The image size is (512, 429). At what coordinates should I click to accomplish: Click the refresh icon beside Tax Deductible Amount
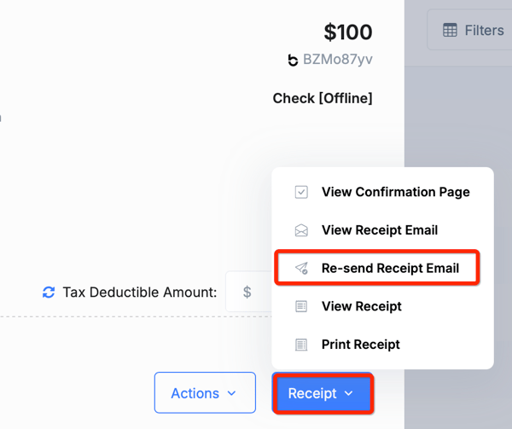coord(49,293)
